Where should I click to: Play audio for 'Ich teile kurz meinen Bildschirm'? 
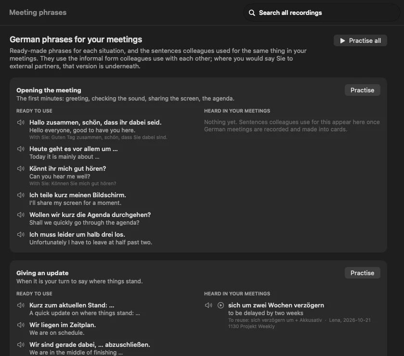click(21, 195)
